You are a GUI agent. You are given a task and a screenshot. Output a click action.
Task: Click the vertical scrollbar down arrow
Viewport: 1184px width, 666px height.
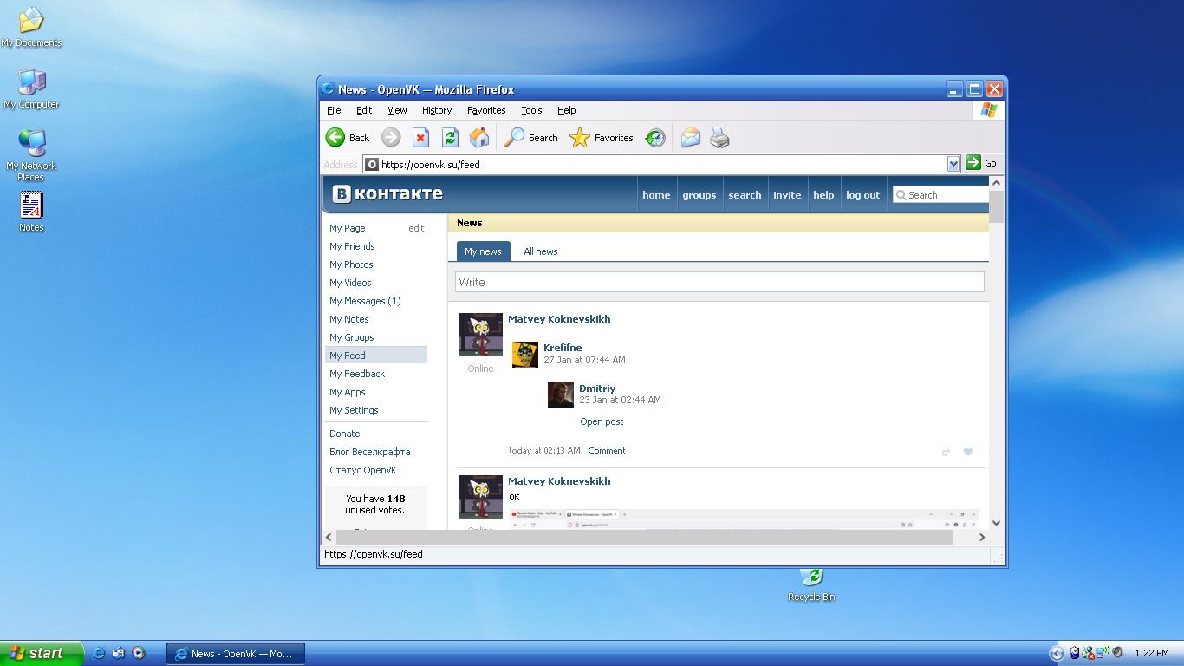(x=996, y=523)
